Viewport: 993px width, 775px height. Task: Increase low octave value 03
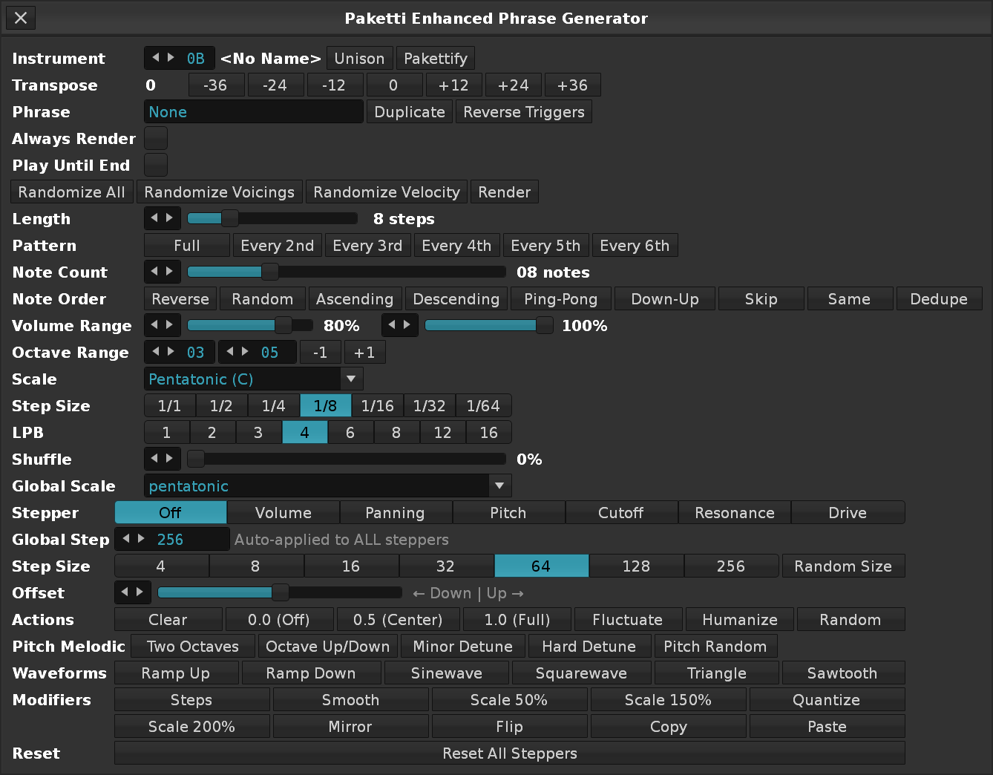pyautogui.click(x=171, y=352)
